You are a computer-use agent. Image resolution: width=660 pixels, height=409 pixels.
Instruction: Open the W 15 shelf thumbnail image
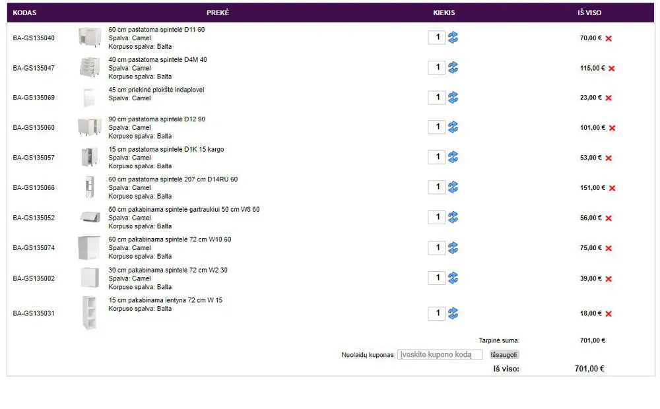coord(90,313)
